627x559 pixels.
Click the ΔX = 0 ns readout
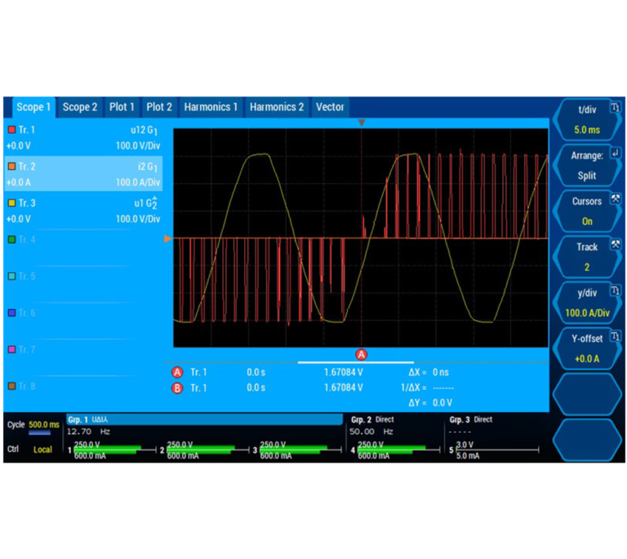coord(429,373)
